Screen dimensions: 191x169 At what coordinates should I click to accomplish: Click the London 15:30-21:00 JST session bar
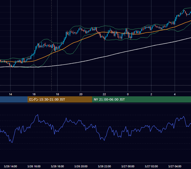(60, 99)
